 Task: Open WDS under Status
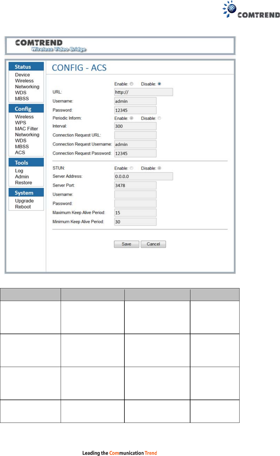click(x=21, y=93)
